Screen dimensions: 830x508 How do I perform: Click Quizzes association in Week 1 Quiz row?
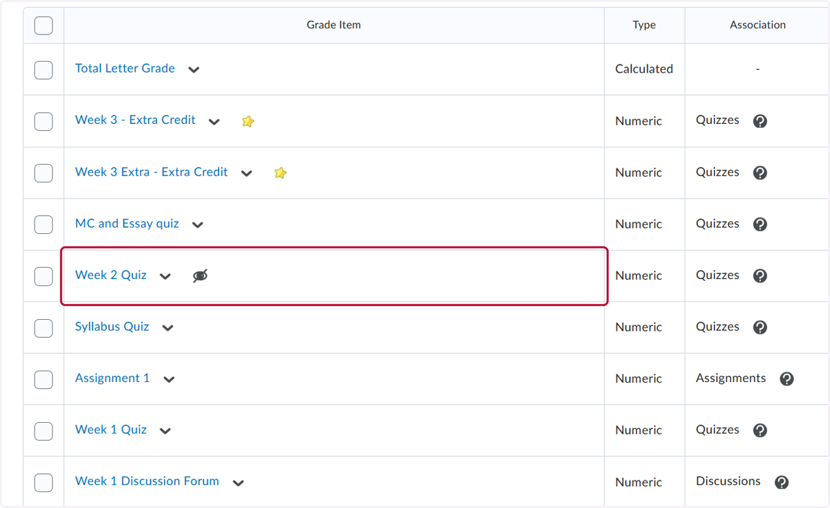[x=717, y=430]
